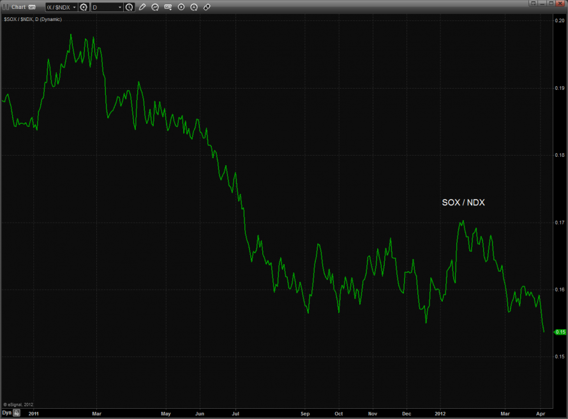Image resolution: width=568 pixels, height=419 pixels.
Task: Toggle the Dyn time scale mode
Action: click(x=6, y=413)
